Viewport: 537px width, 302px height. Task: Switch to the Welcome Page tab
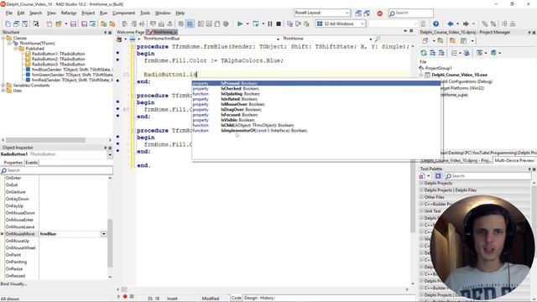point(130,32)
